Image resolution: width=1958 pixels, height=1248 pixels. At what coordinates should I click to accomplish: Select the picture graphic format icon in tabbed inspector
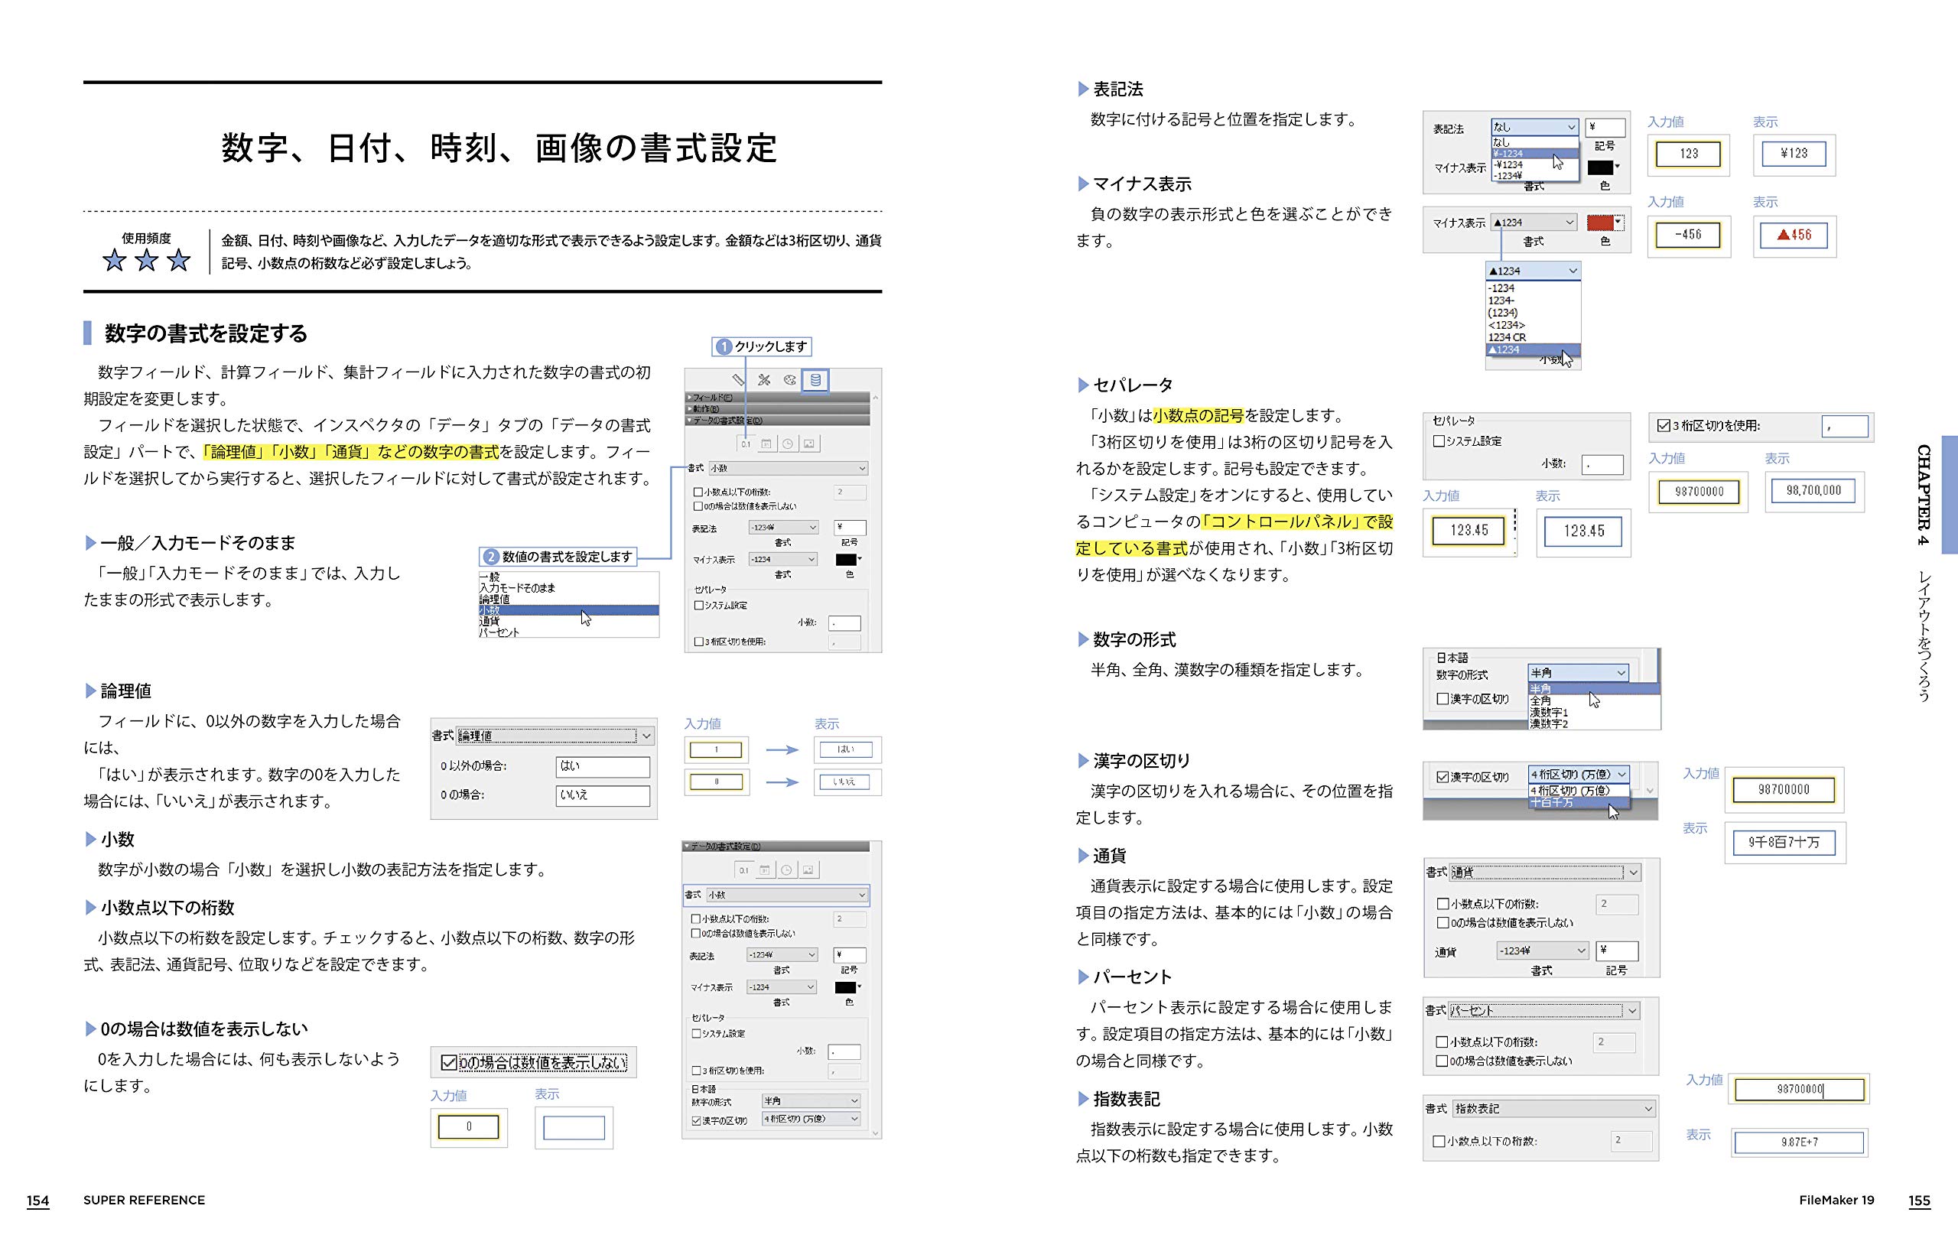pyautogui.click(x=809, y=444)
